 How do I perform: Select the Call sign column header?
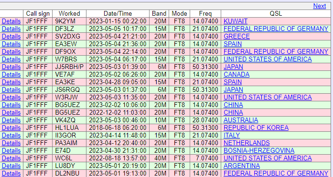tap(38, 13)
